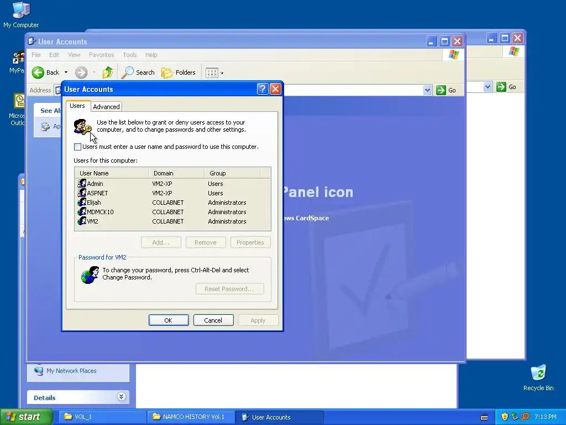This screenshot has width=566, height=425.
Task: Click the Forward arrow toolbar icon
Action: pos(81,72)
